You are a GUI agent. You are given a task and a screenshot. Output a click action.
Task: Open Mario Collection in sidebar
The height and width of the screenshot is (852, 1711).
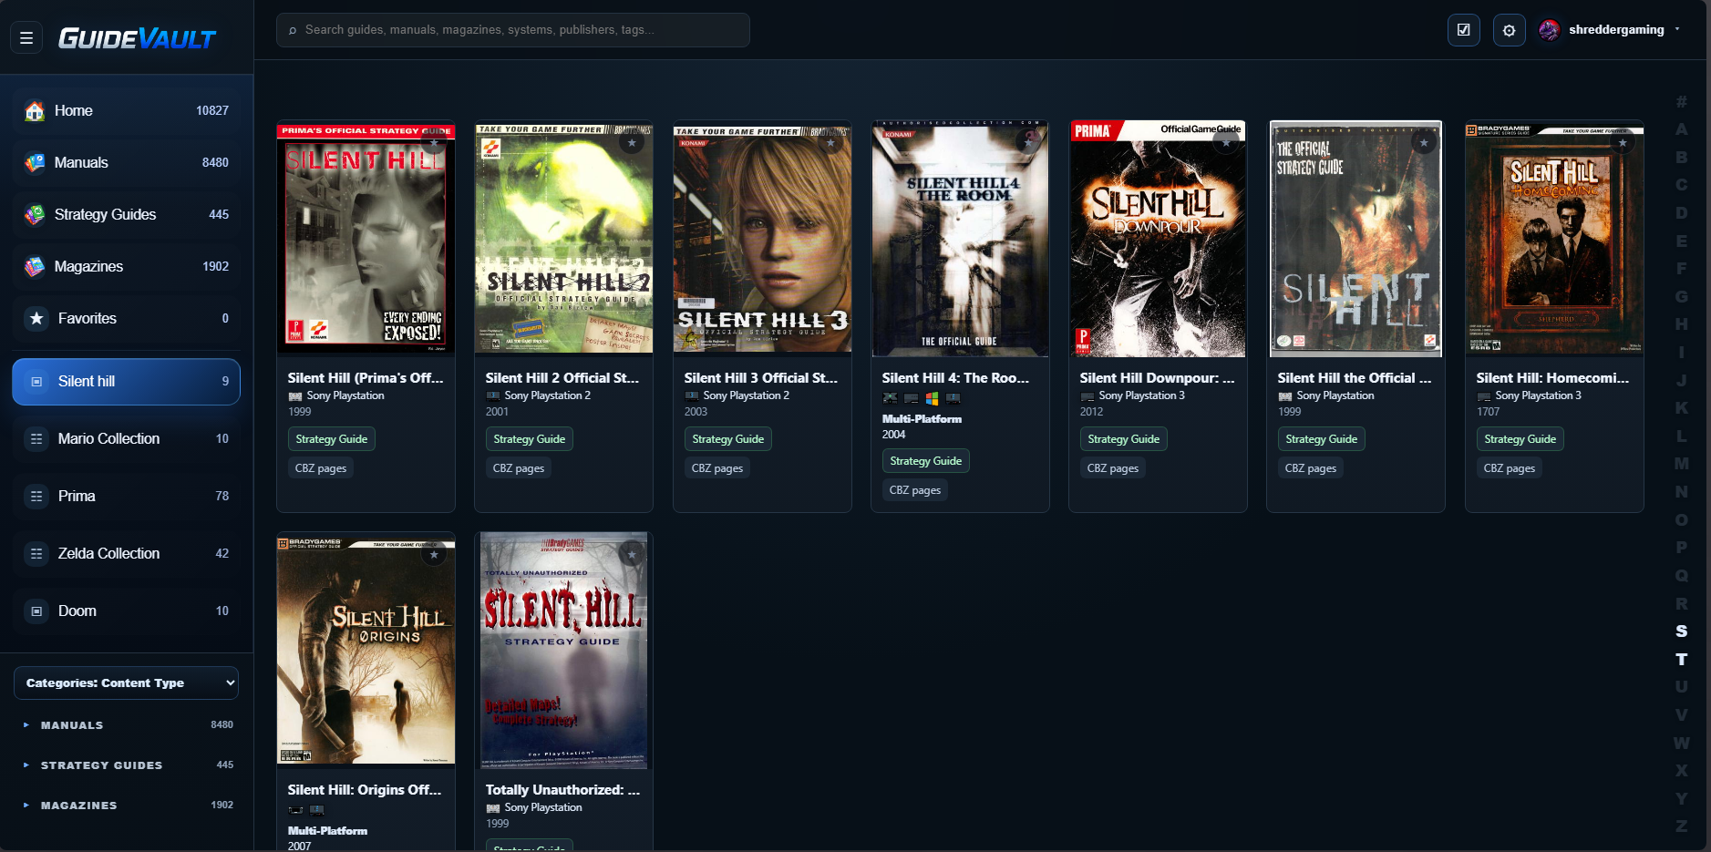(x=126, y=439)
